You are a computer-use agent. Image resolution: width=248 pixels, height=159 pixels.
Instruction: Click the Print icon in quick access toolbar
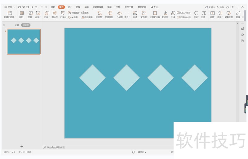tap(28, 7)
